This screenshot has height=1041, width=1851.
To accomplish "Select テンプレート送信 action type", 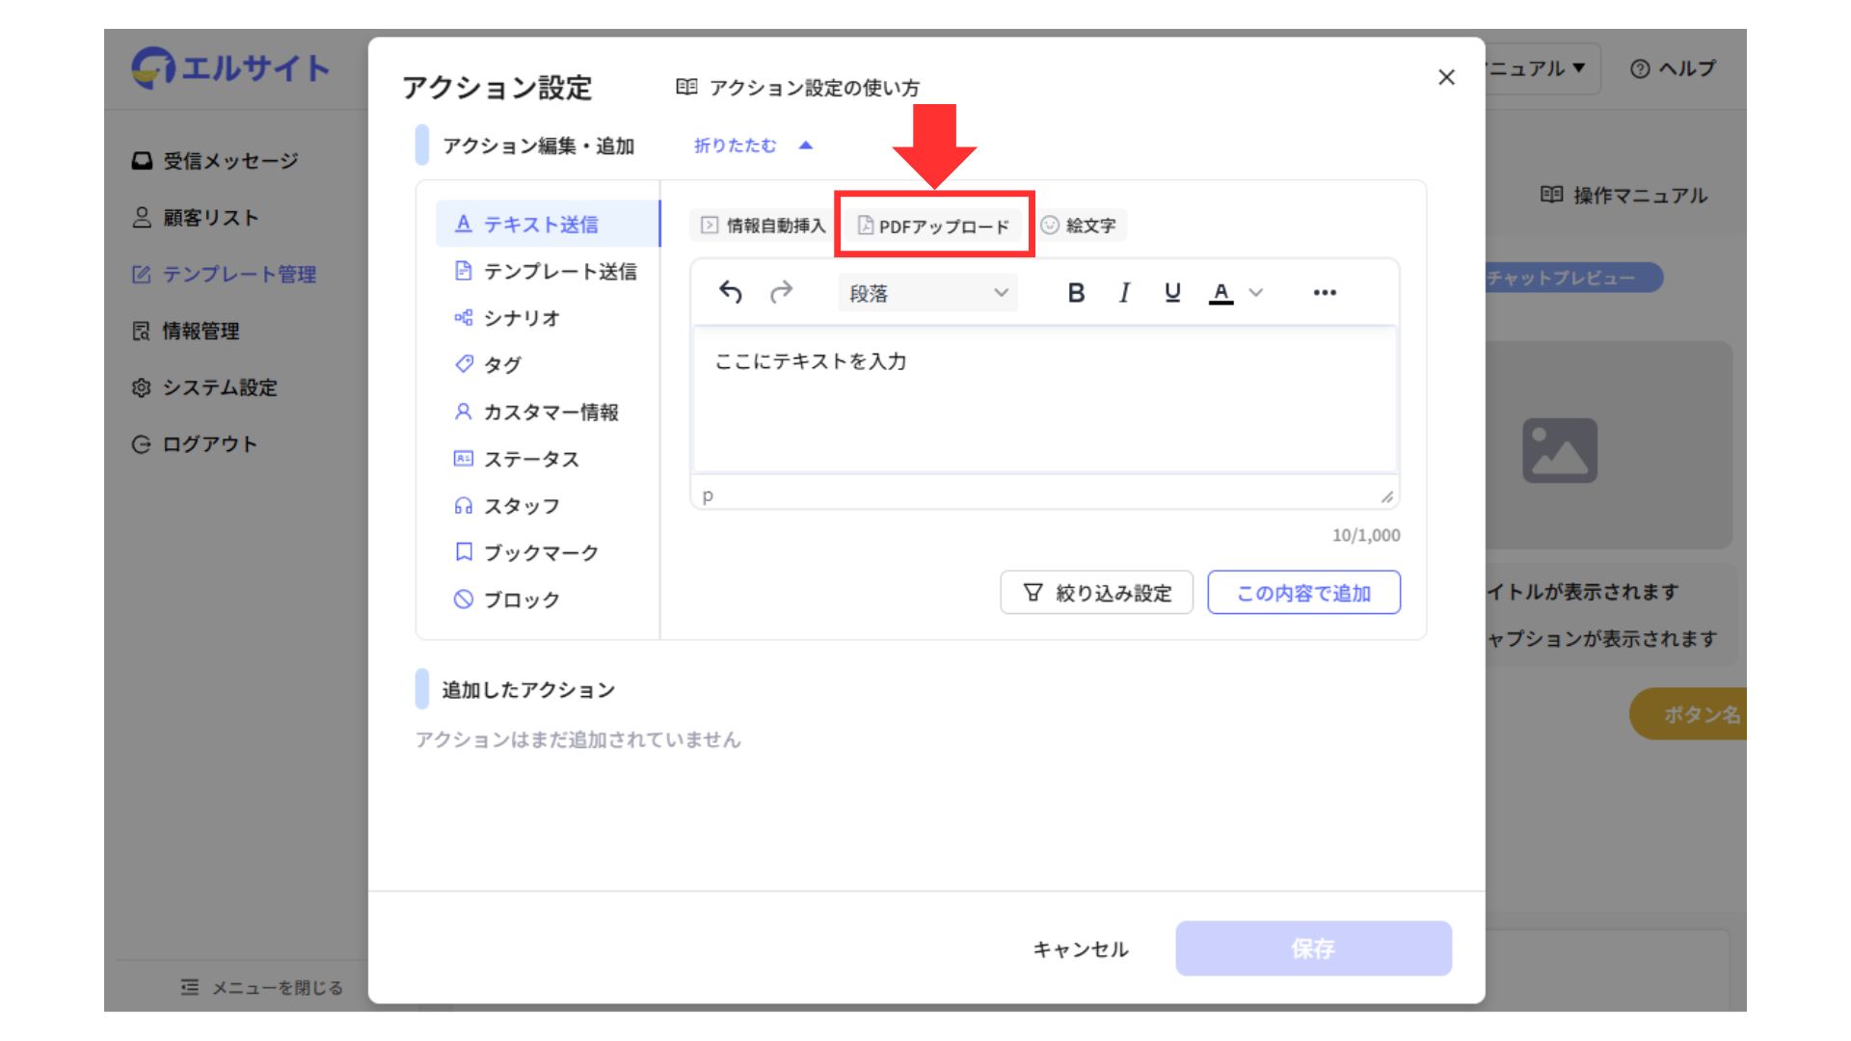I will point(546,272).
